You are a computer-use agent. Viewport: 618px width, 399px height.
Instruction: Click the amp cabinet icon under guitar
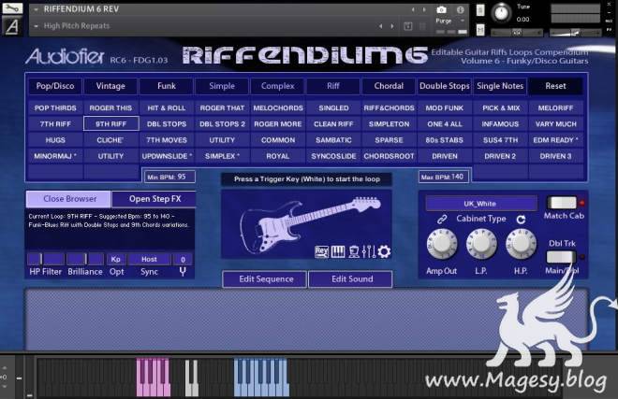tap(354, 251)
